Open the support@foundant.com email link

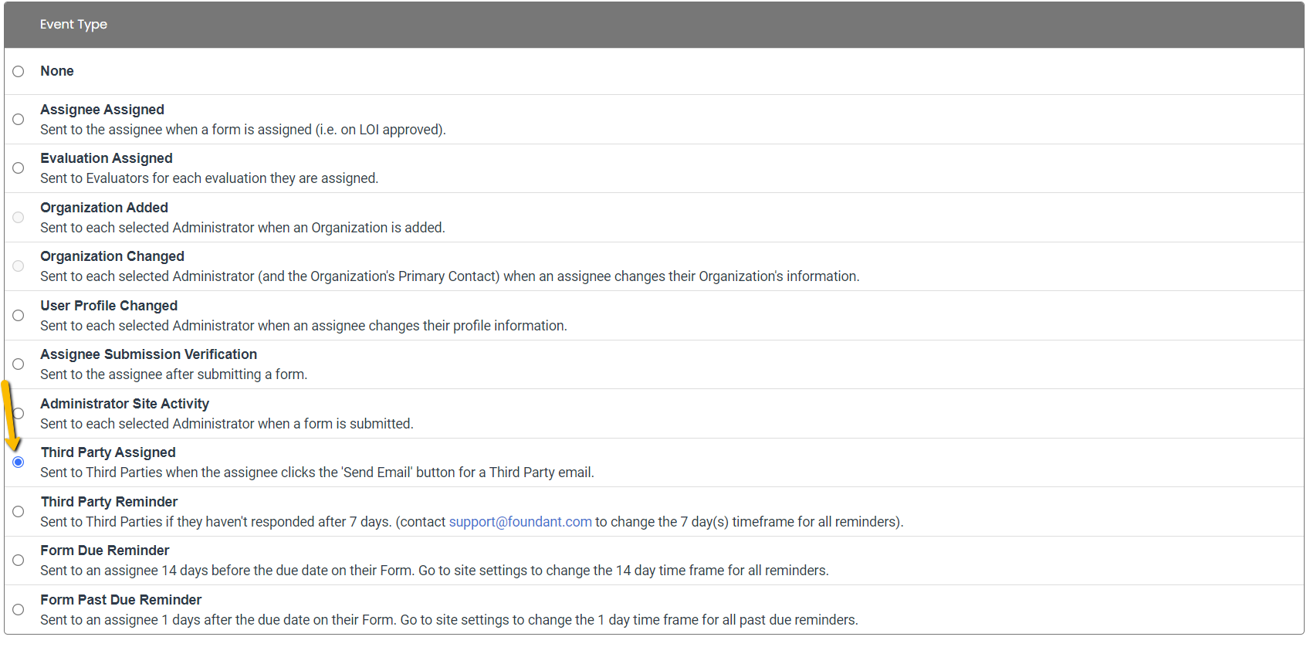520,522
